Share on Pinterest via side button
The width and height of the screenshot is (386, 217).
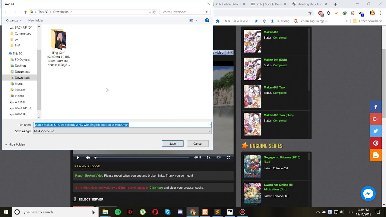point(376,143)
